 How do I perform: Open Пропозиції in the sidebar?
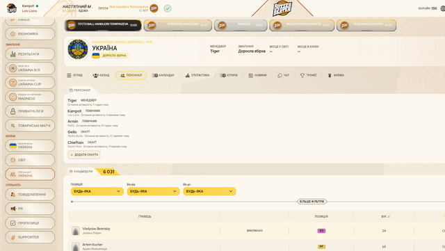click(30, 223)
